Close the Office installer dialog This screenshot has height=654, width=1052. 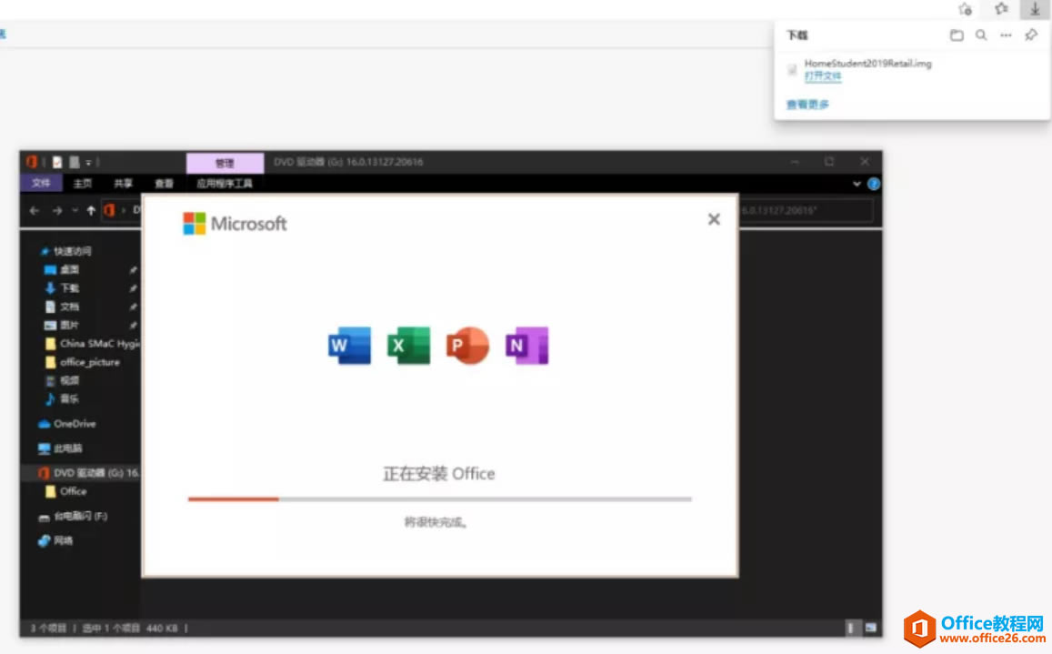(714, 219)
